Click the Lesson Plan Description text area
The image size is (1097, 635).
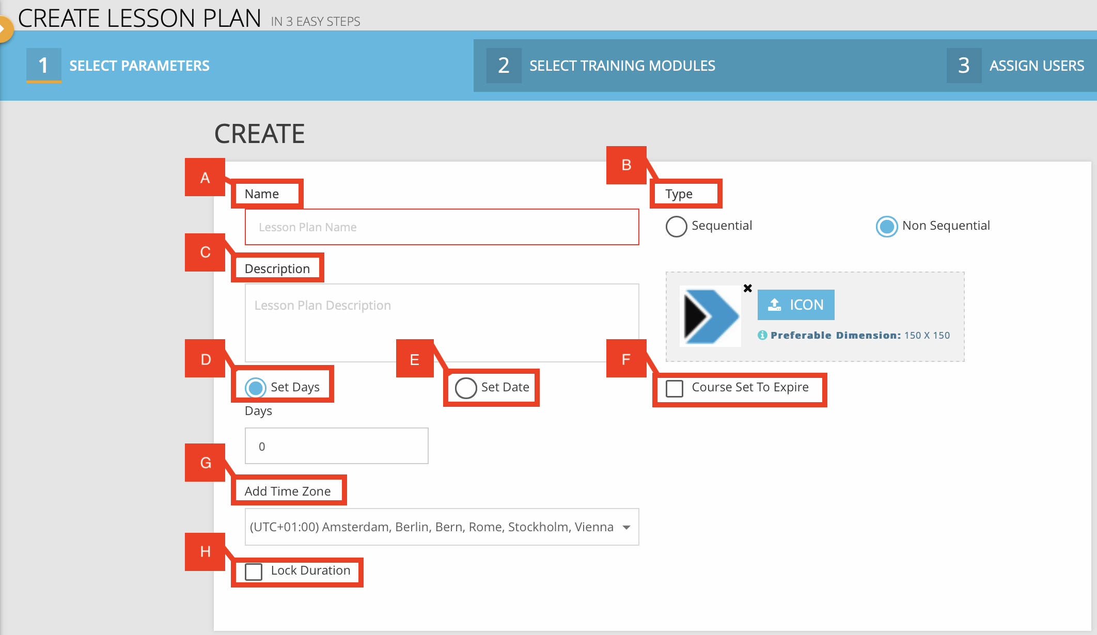pyautogui.click(x=442, y=323)
